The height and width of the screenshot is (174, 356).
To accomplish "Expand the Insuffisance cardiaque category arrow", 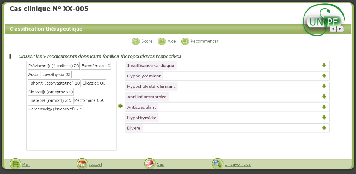I will tap(324, 65).
